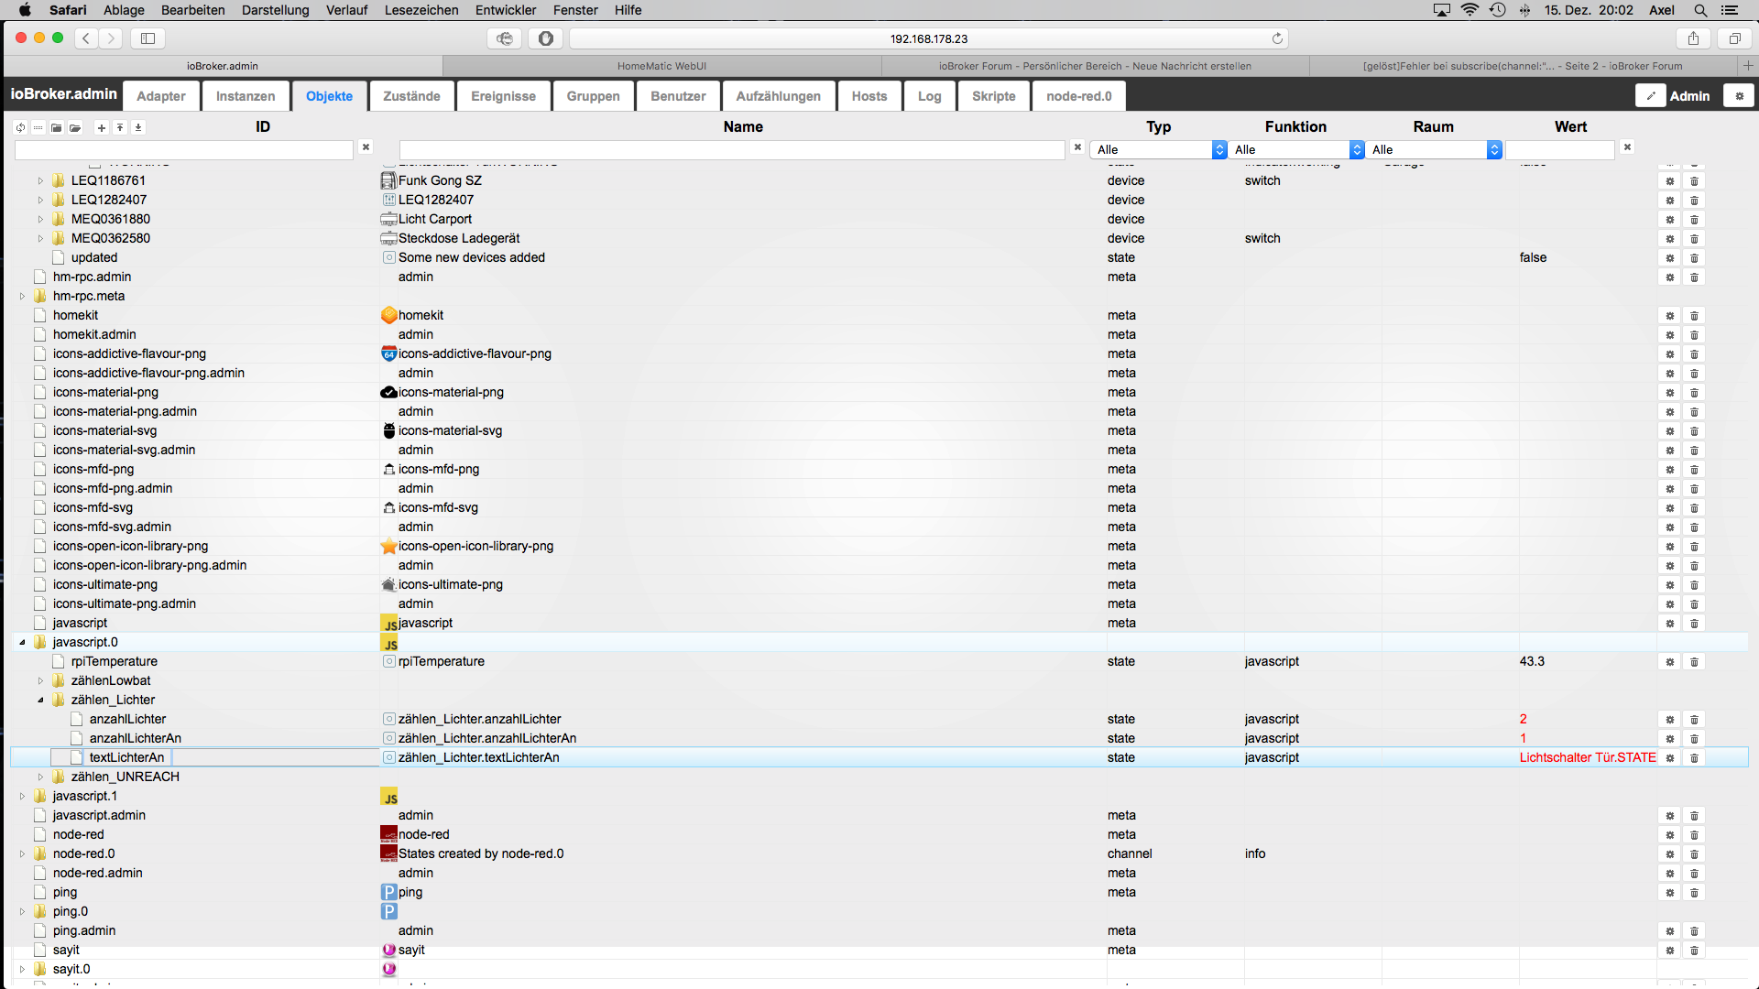This screenshot has width=1759, height=989.
Task: Click the ID filter input field
Action: coord(183,149)
